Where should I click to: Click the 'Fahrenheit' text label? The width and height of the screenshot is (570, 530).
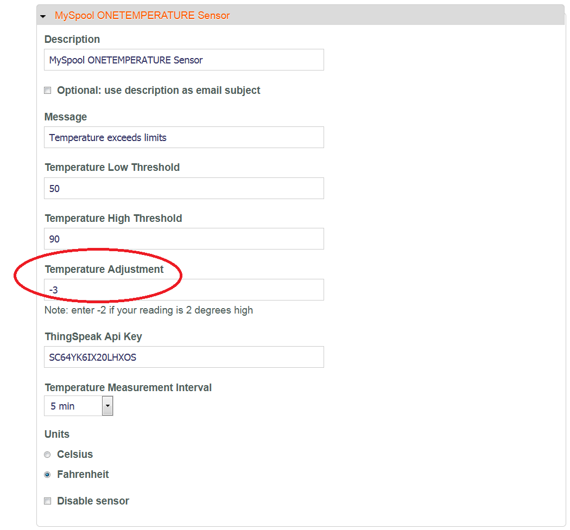coord(83,475)
